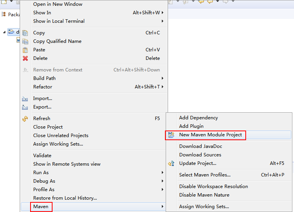The image size is (294, 212).
Task: Expand the Build Path submenu arrow
Action: click(x=163, y=78)
